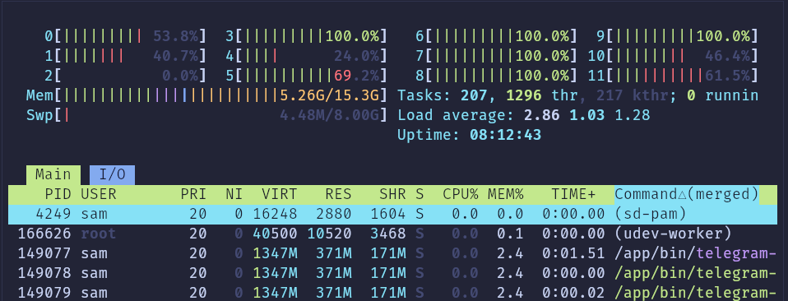Sort by the RES column header
Image resolution: width=788 pixels, height=301 pixels.
[x=338, y=194]
